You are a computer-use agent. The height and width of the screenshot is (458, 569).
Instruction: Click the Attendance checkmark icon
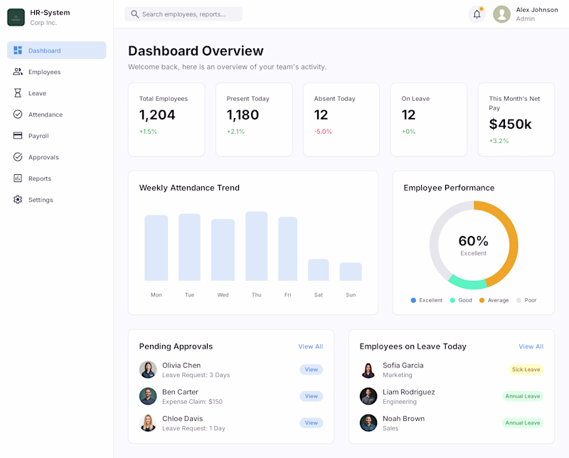point(18,114)
